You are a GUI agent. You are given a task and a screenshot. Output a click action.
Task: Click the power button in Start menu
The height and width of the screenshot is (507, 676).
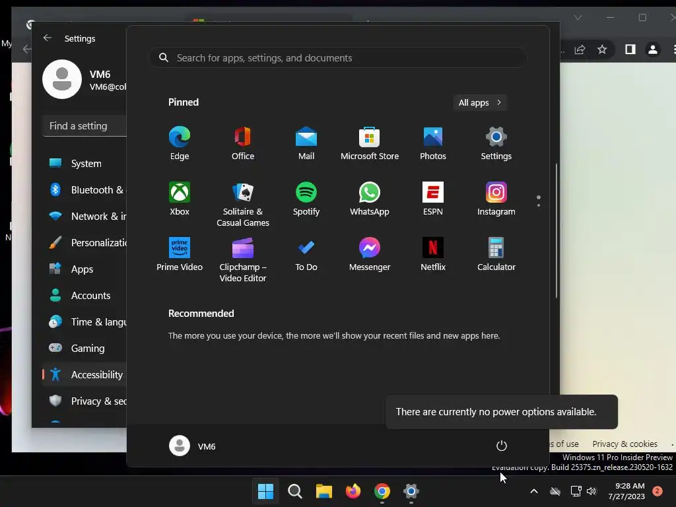tap(502, 446)
